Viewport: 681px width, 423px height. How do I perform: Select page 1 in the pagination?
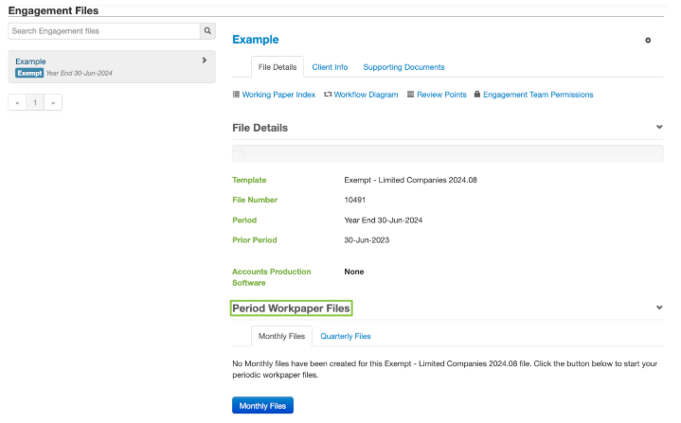pos(35,101)
